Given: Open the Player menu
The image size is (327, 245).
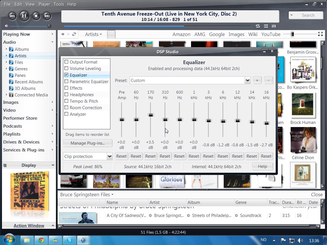Looking at the screenshot, I should (44, 4).
